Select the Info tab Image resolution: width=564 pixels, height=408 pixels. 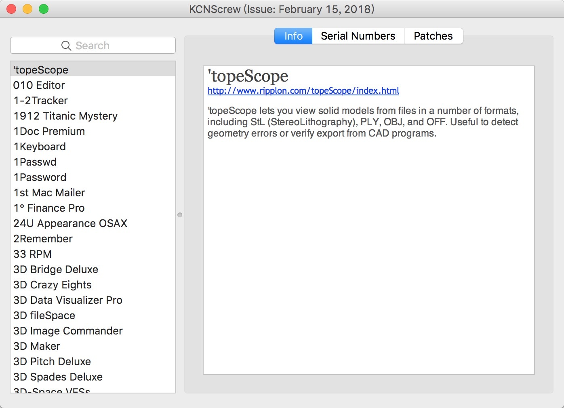click(x=293, y=36)
